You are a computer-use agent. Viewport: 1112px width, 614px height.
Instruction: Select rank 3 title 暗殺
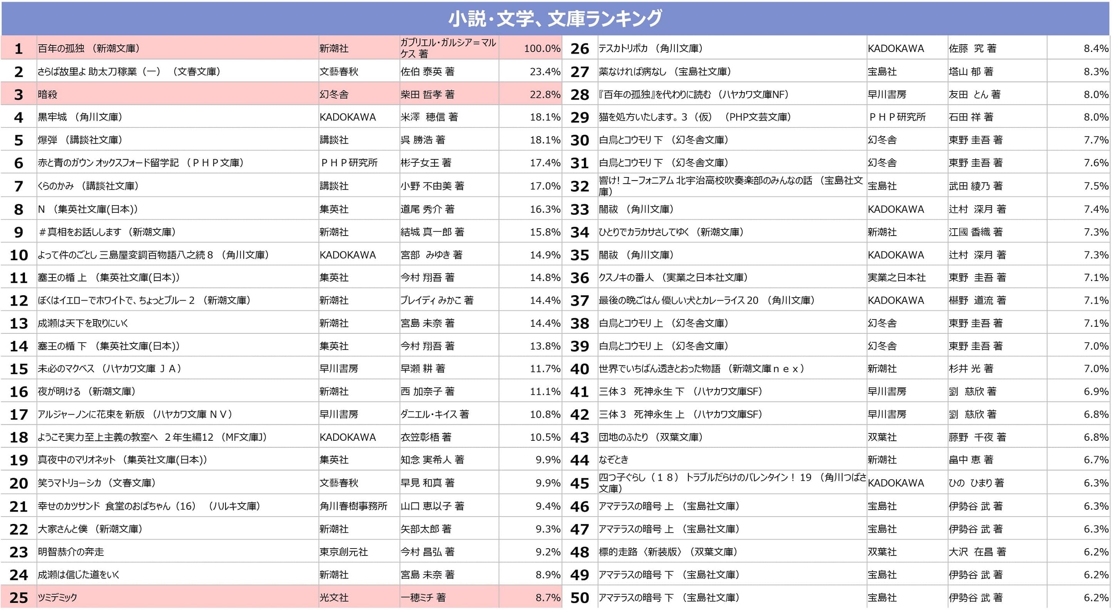47,95
